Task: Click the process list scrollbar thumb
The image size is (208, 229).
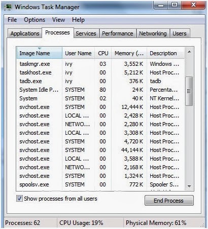Action: (189, 91)
